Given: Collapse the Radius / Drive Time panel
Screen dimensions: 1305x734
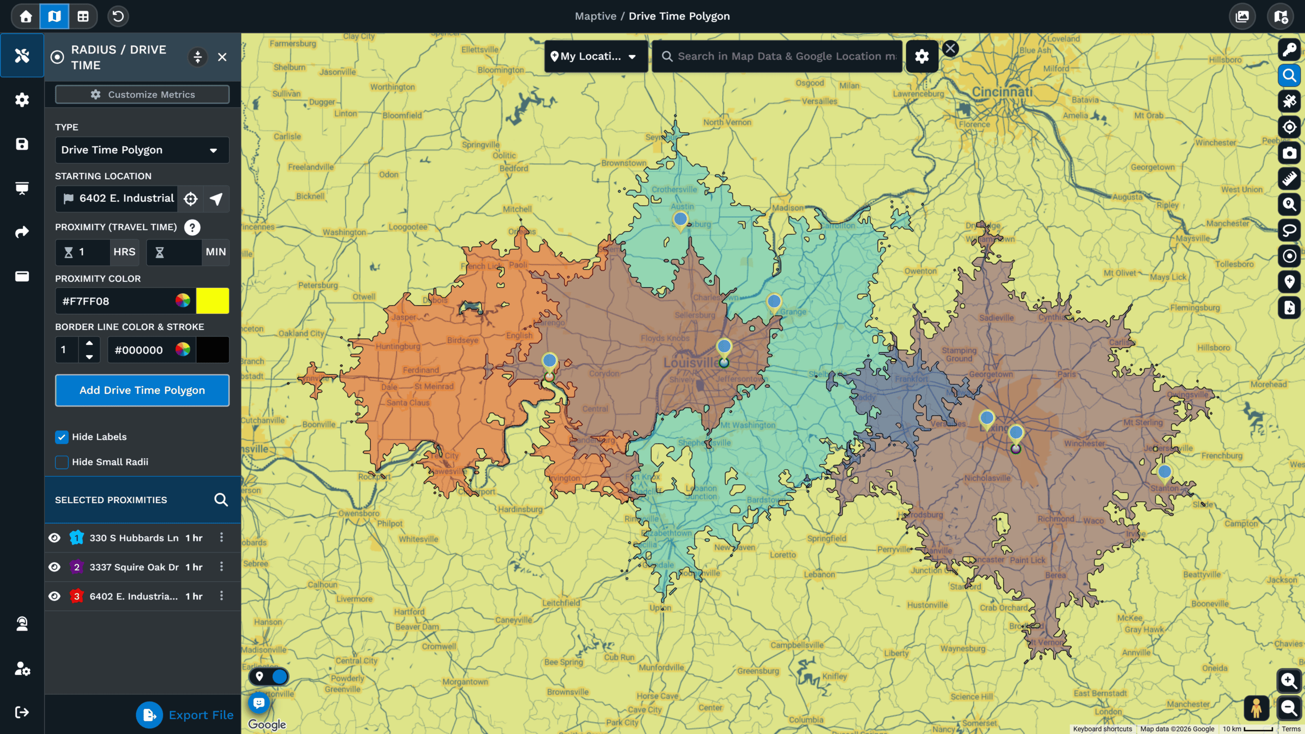Looking at the screenshot, I should coord(198,57).
